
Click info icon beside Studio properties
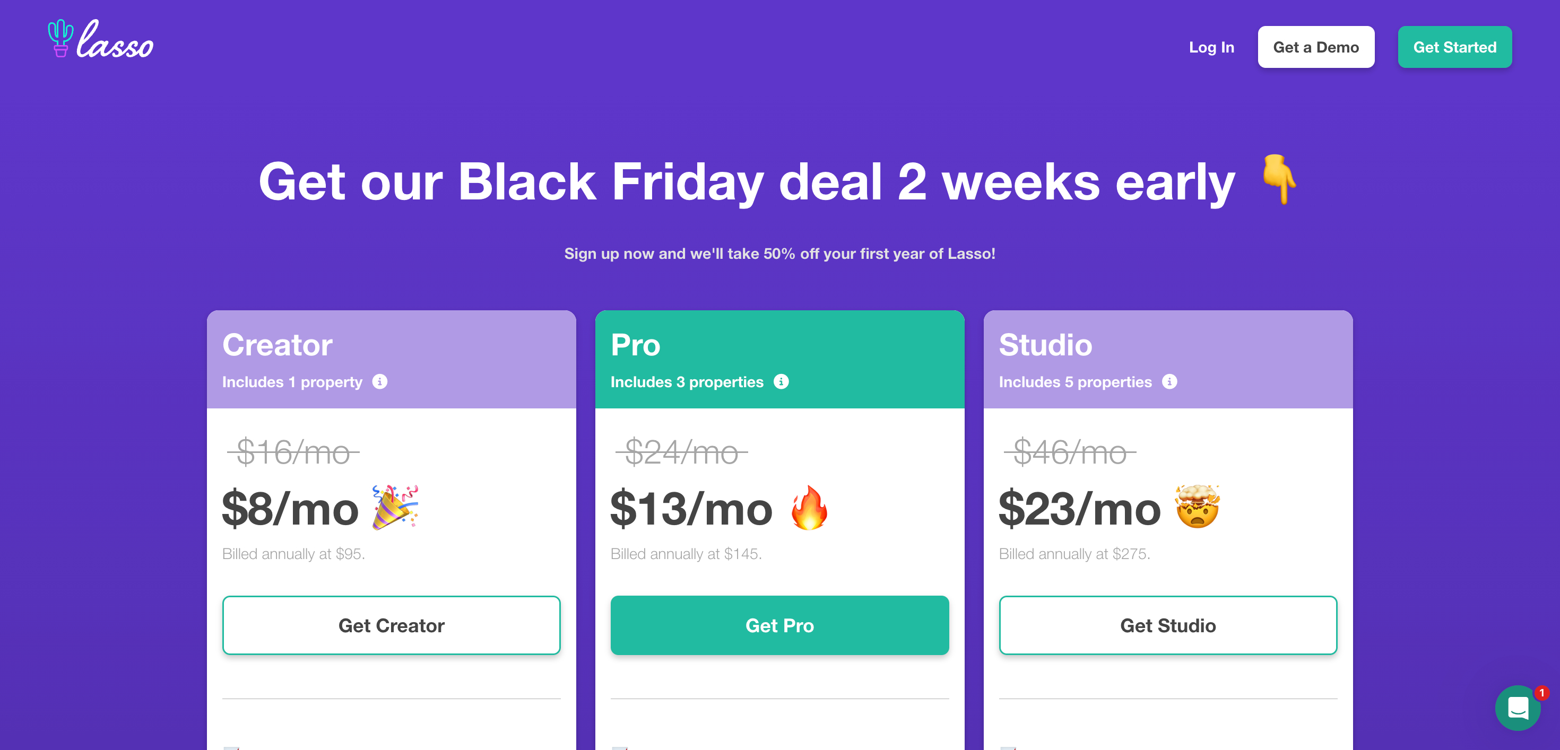pos(1169,381)
